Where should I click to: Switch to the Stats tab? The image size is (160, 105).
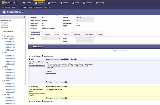click(x=100, y=34)
